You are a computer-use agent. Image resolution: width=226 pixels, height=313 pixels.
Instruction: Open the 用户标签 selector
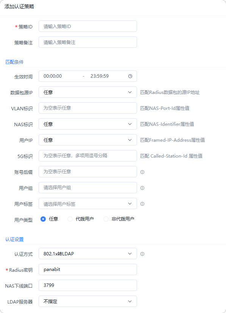pos(88,203)
